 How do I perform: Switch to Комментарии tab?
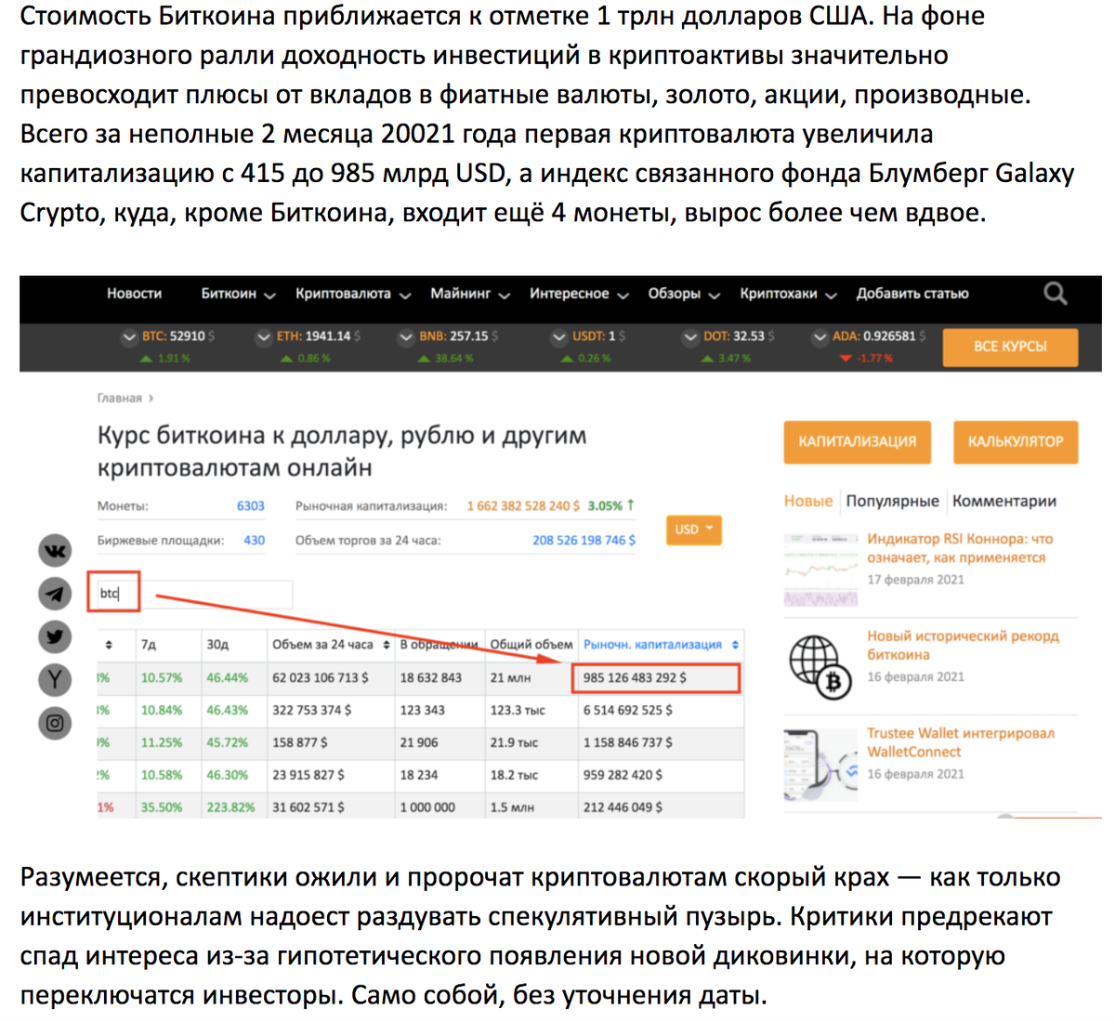(1004, 501)
